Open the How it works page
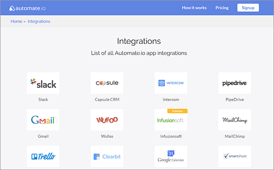Image resolution: width=274 pixels, height=170 pixels. pos(194,8)
